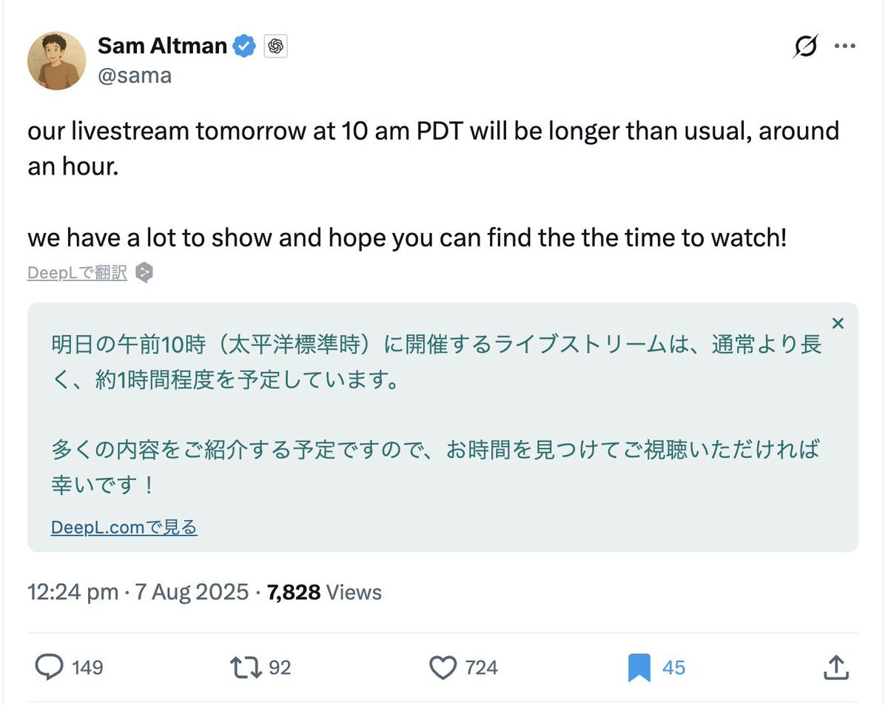
Task: Click the reply speech bubble icon
Action: click(x=50, y=668)
